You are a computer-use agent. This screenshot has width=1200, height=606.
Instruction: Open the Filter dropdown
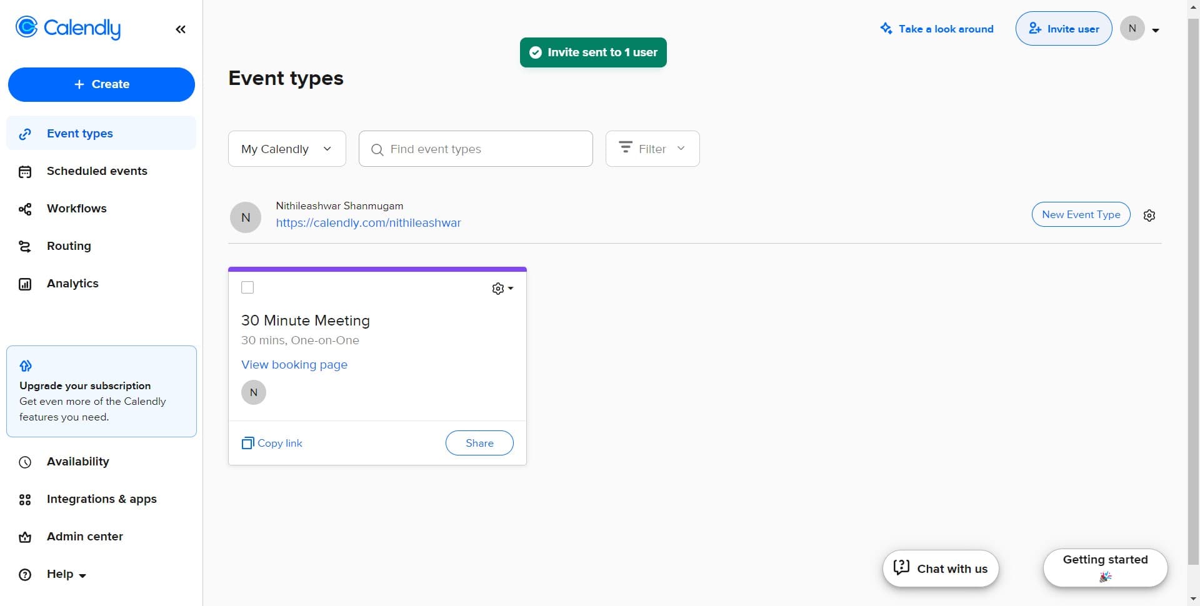(x=652, y=149)
